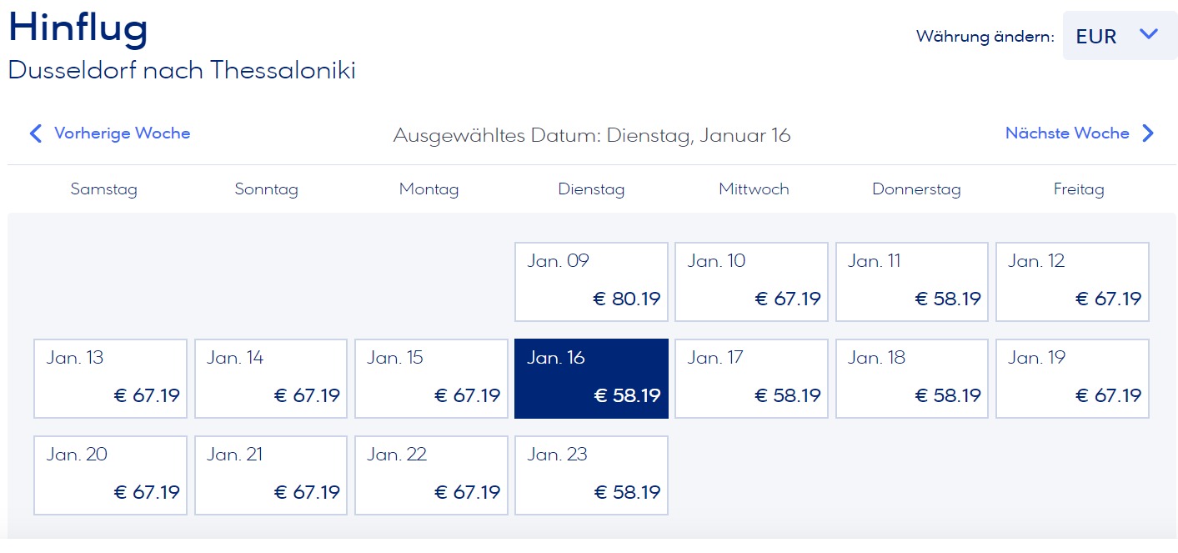Click the right chevron beside Nächste Woche
Screen dimensions: 1178x553
point(1148,133)
